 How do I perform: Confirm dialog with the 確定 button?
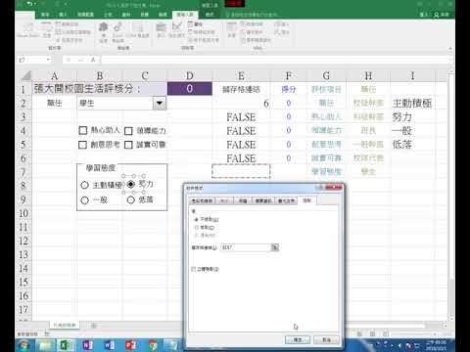pos(298,340)
